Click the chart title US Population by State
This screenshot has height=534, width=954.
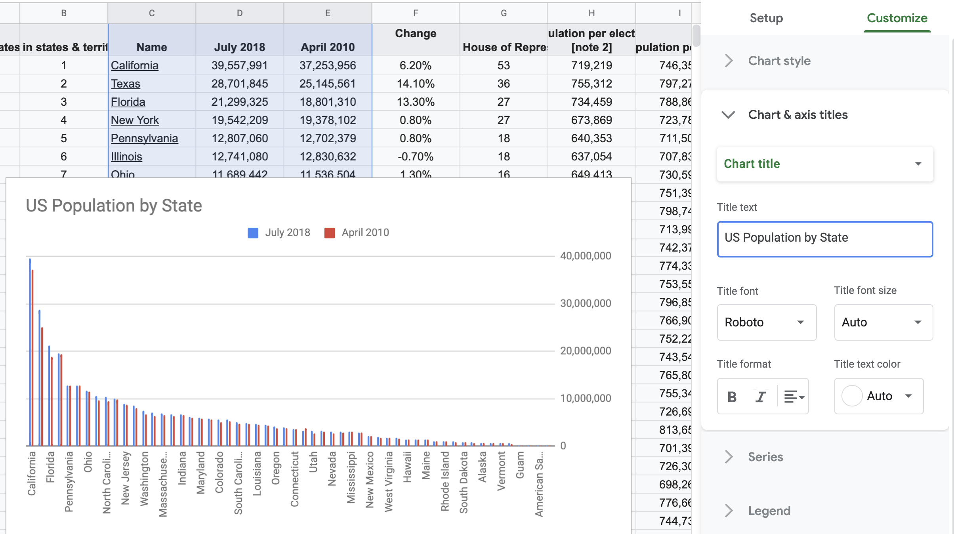coord(114,206)
